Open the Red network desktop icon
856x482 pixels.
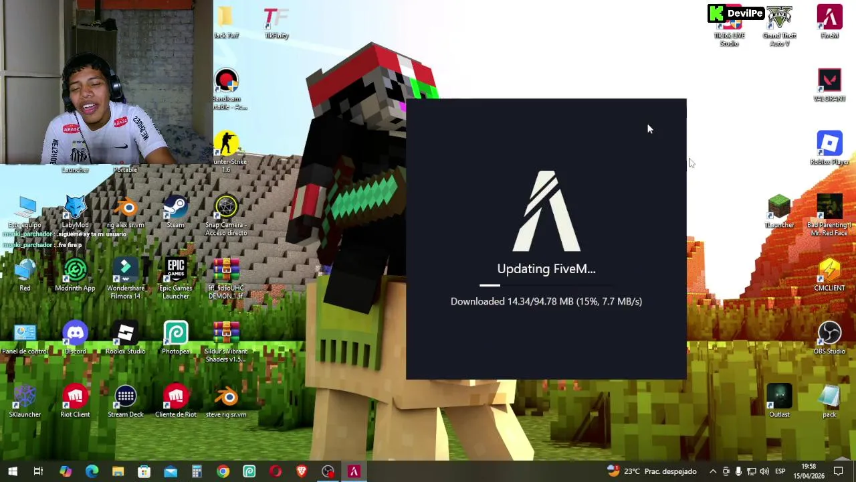[25, 275]
